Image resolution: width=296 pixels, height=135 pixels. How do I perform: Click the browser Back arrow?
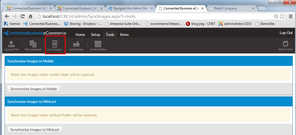(7, 16)
